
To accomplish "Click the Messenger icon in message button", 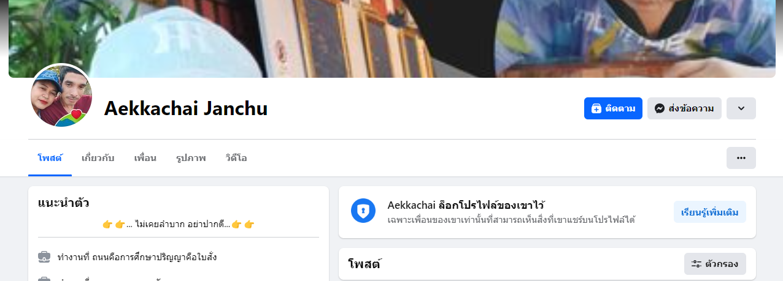I will pos(660,108).
